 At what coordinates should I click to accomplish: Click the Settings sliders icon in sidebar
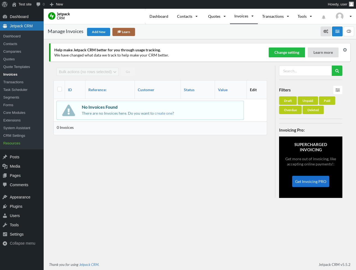[5, 234]
